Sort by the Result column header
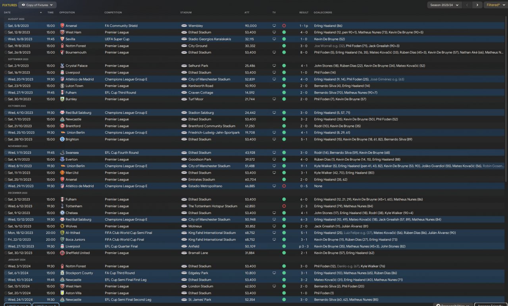The width and height of the screenshot is (508, 306). [x=304, y=13]
